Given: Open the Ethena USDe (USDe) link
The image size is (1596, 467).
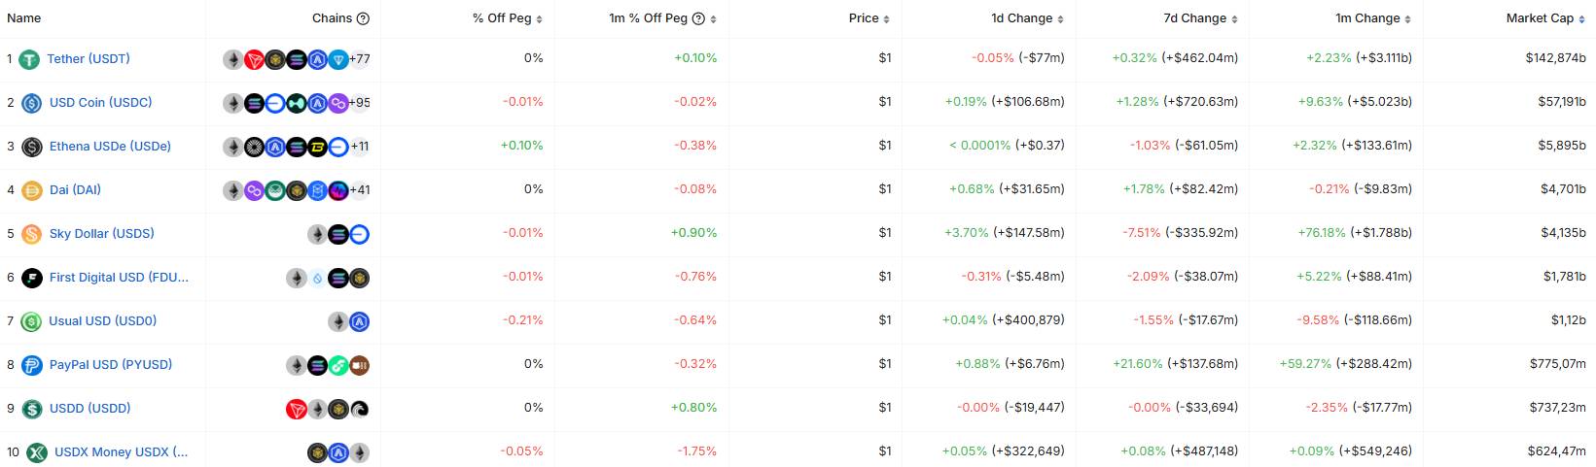Looking at the screenshot, I should [110, 147].
